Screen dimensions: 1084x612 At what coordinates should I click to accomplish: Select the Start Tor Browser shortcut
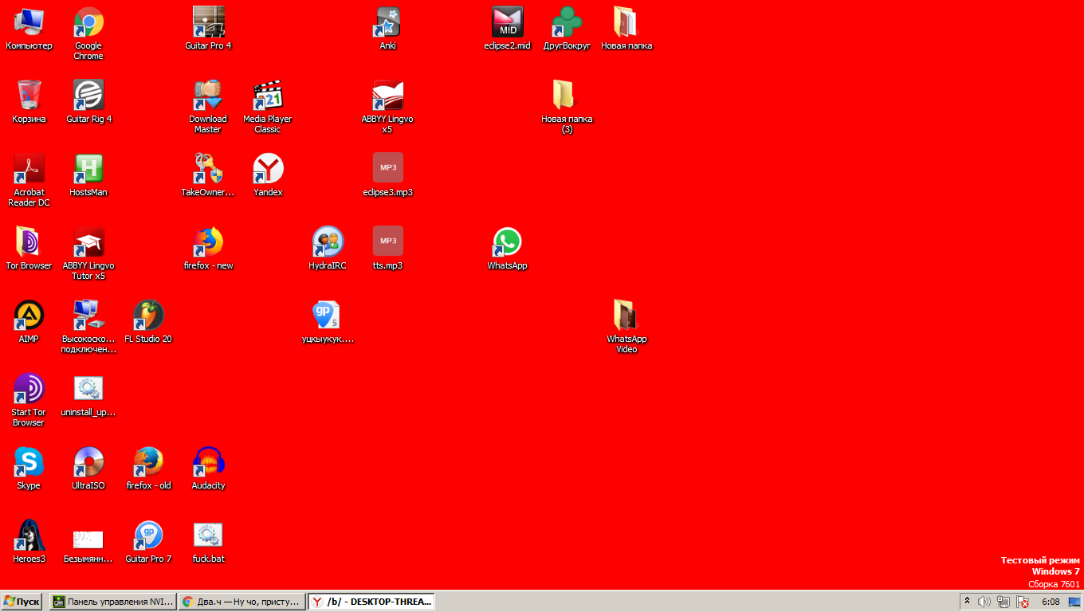(x=29, y=389)
